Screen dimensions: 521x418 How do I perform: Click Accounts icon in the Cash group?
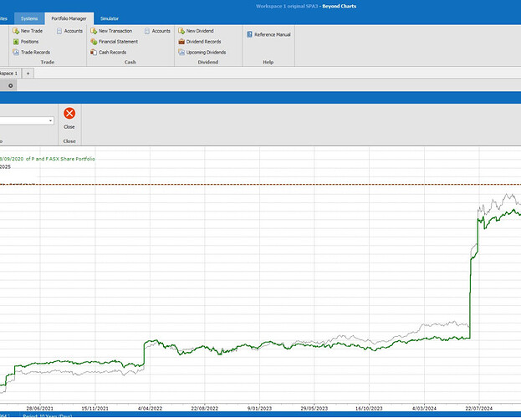point(147,31)
